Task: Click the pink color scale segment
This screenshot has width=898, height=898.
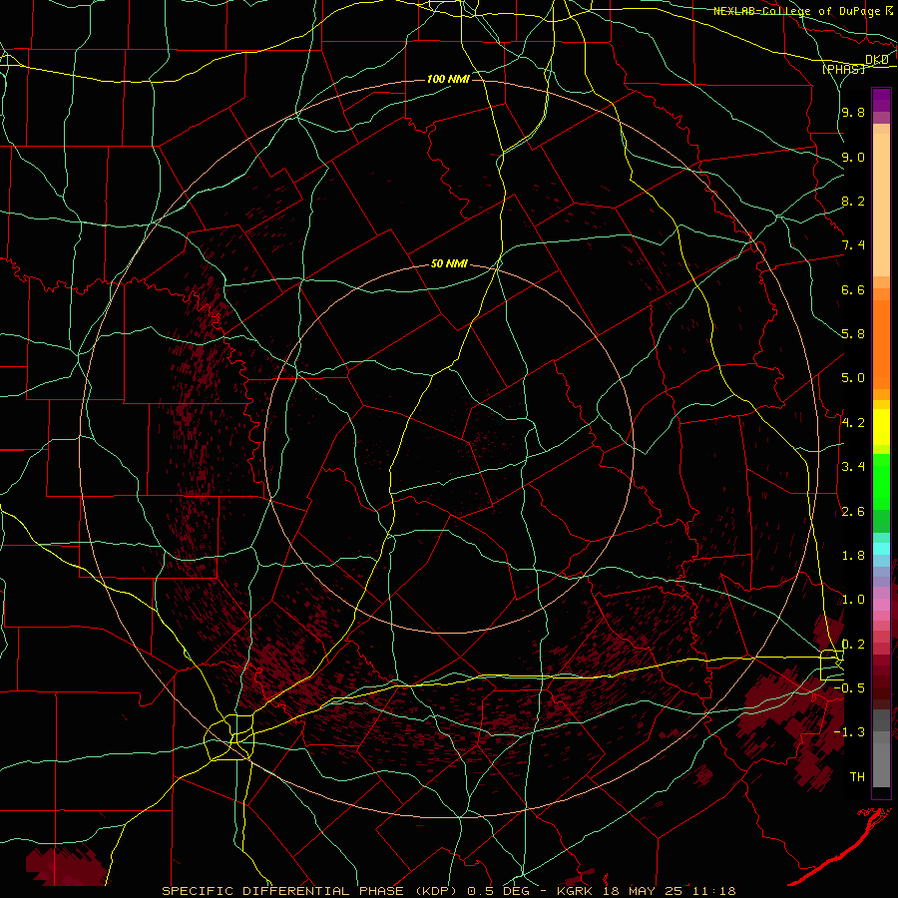Action: pos(881,605)
